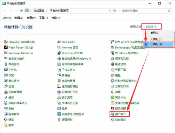Open the 电源选项 icon
Image resolution: width=175 pixels, height=133 pixels.
coord(112,64)
